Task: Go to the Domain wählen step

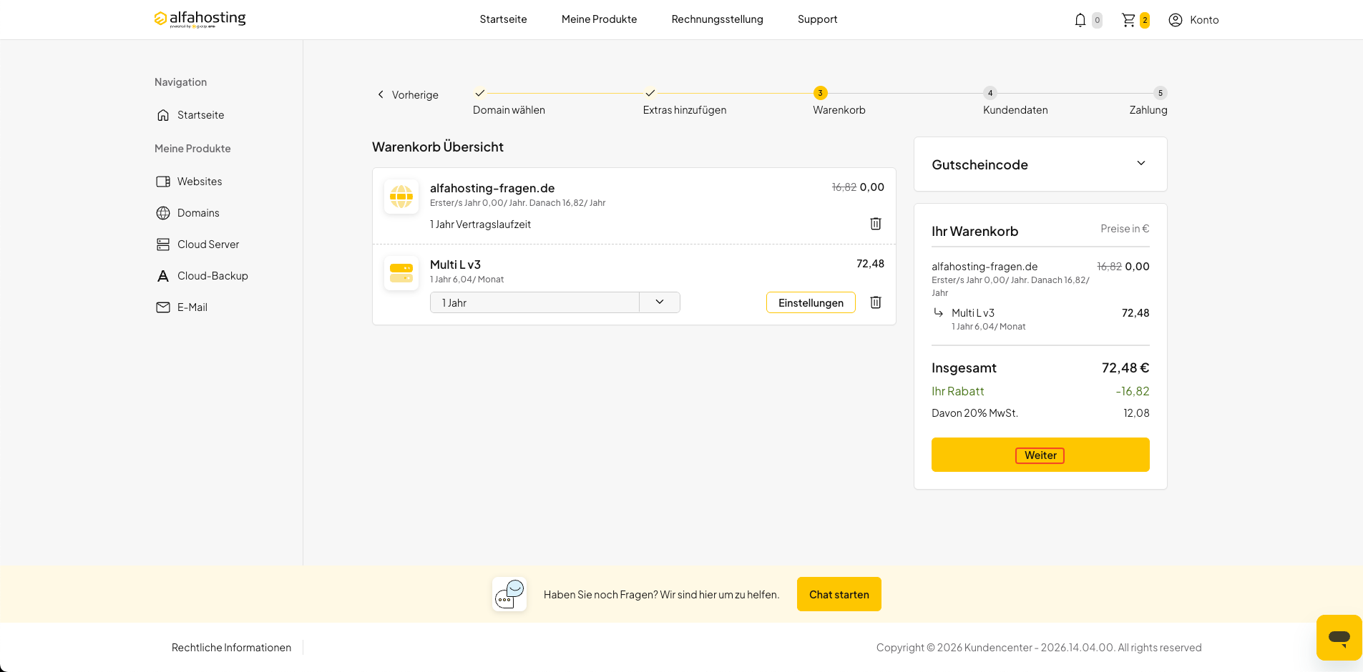Action: (x=509, y=110)
